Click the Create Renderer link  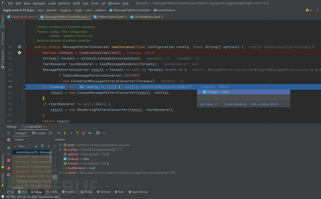coord(235,104)
